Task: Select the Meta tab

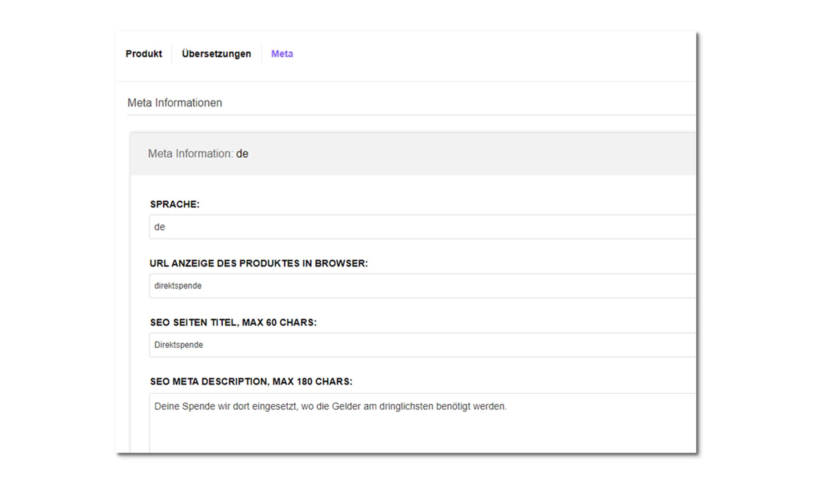Action: [x=282, y=54]
